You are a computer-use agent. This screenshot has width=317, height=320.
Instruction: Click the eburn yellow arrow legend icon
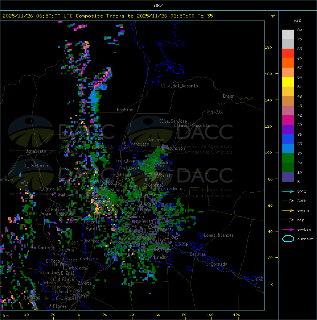(x=288, y=211)
